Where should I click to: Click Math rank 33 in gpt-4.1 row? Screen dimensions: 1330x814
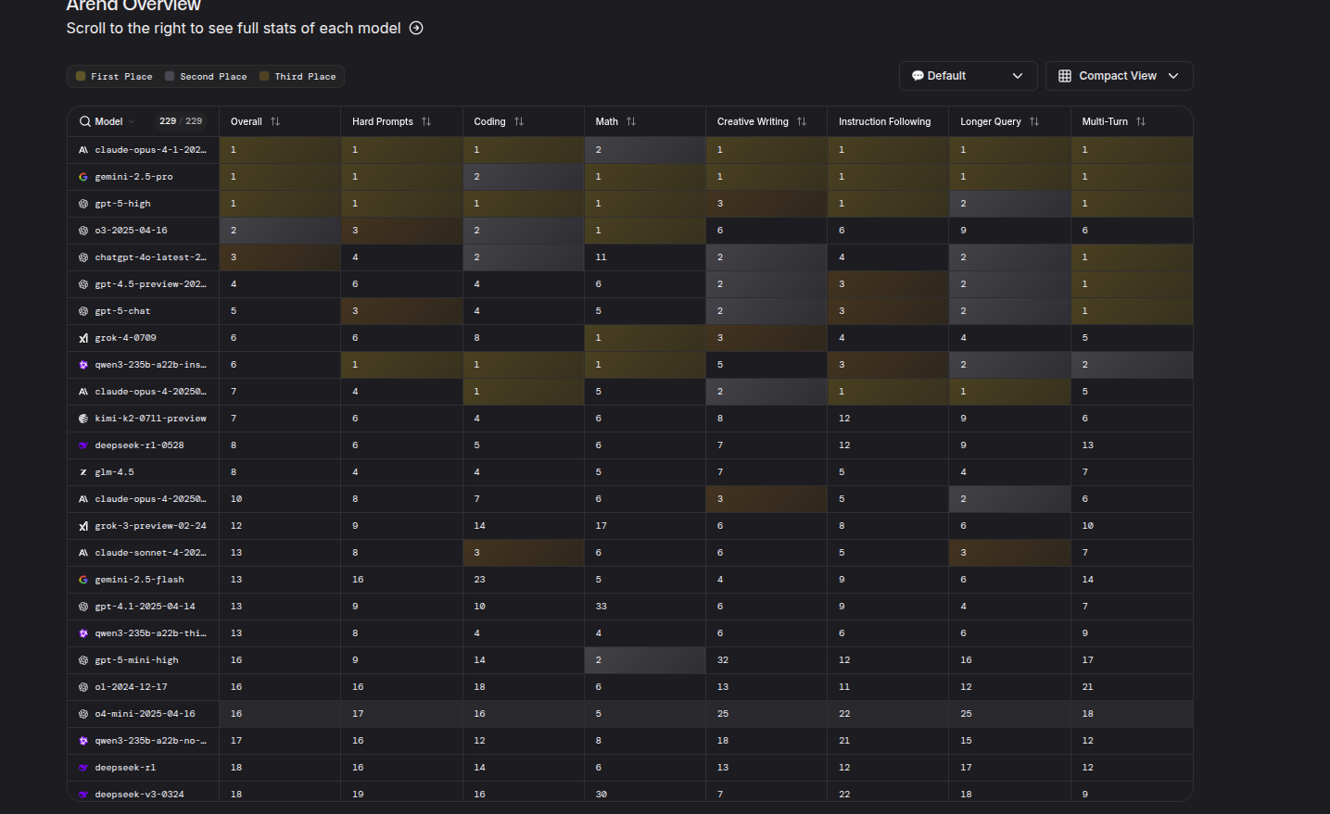(x=602, y=607)
